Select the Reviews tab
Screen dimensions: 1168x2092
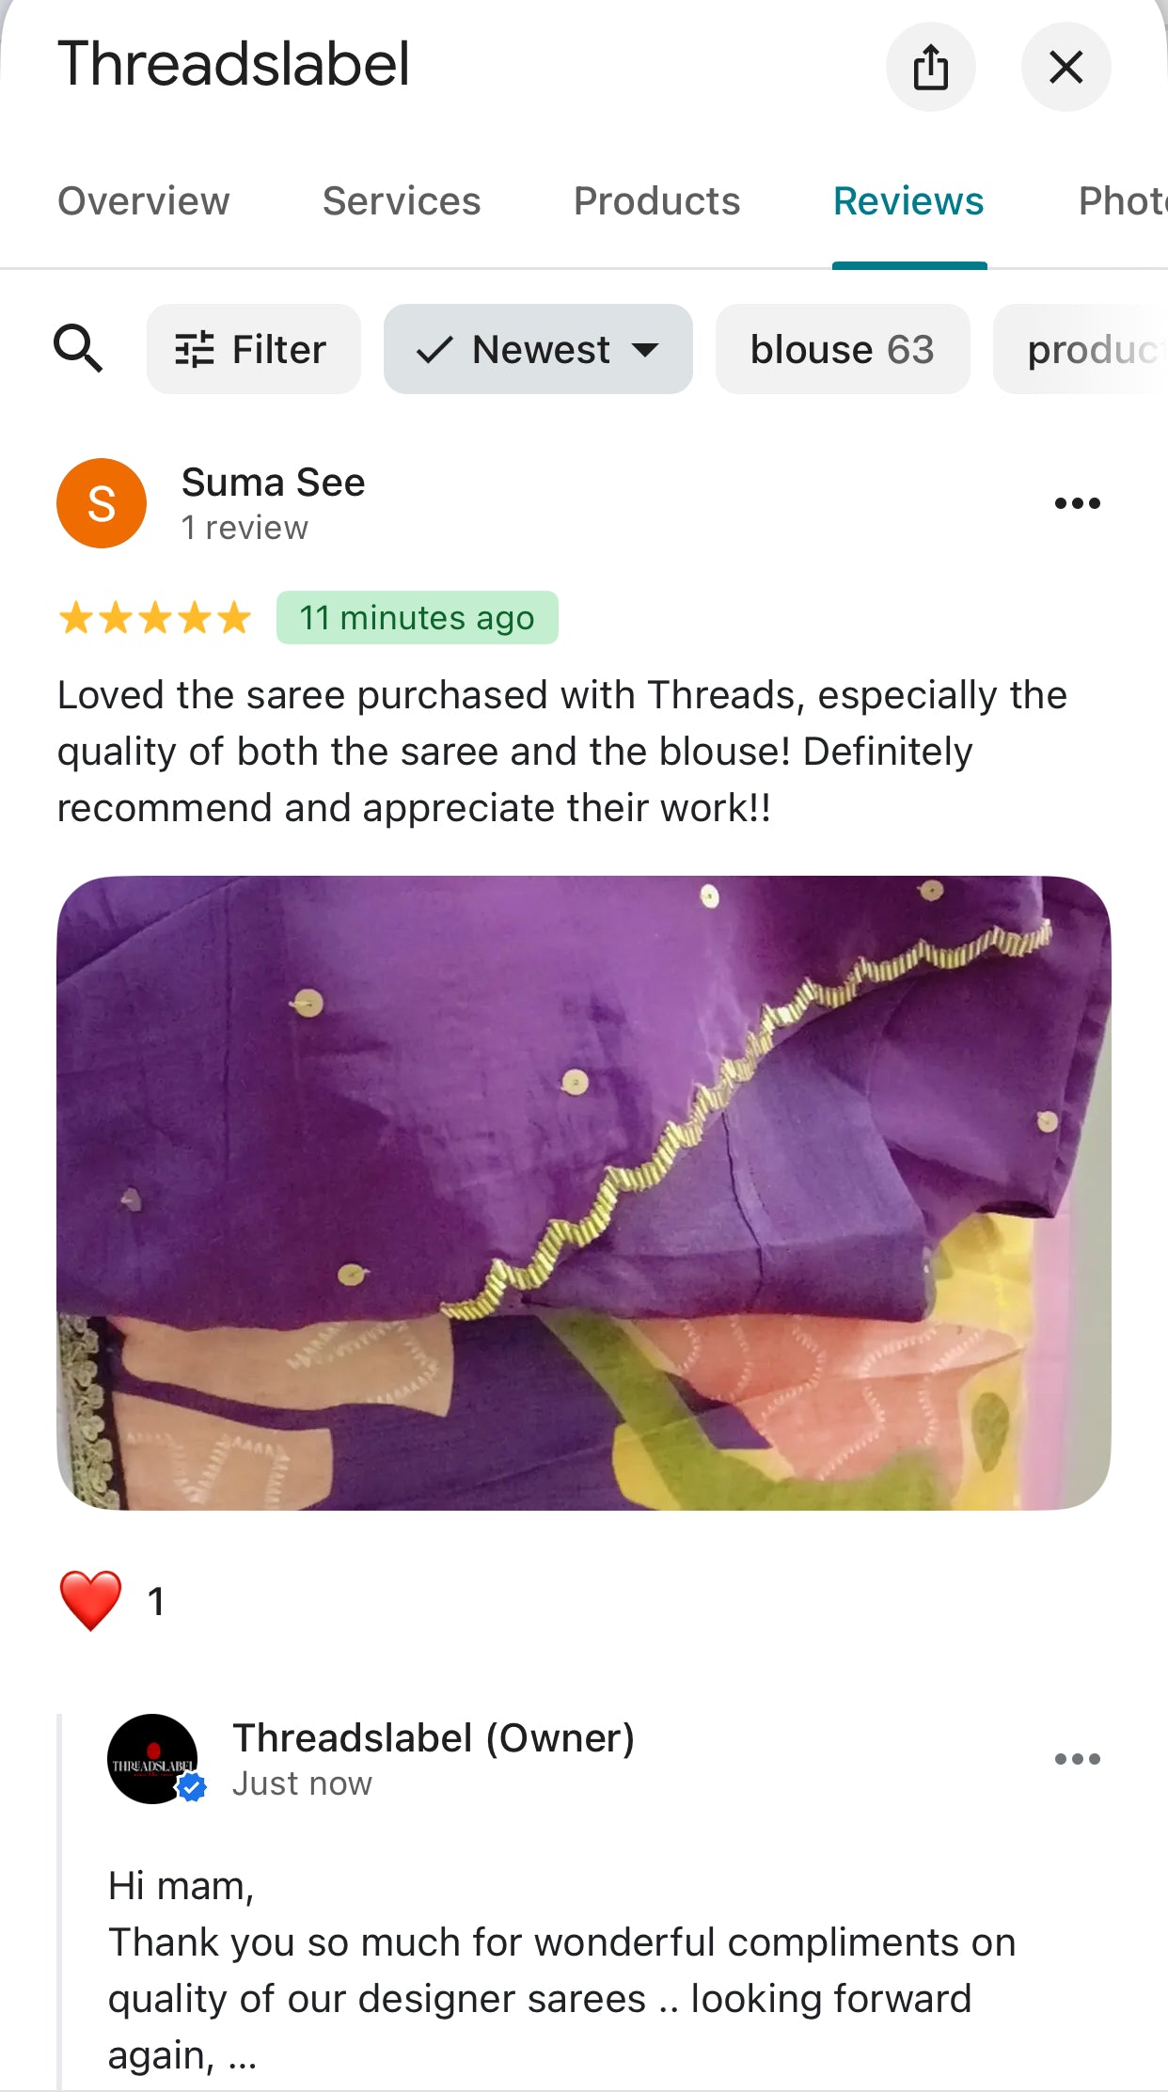(908, 201)
